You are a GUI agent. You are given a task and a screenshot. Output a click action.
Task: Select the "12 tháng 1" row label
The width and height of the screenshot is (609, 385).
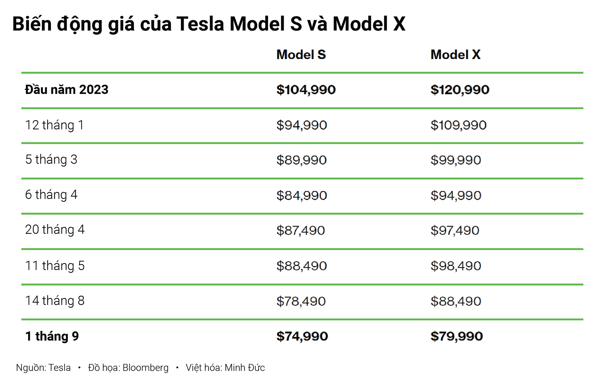55,125
